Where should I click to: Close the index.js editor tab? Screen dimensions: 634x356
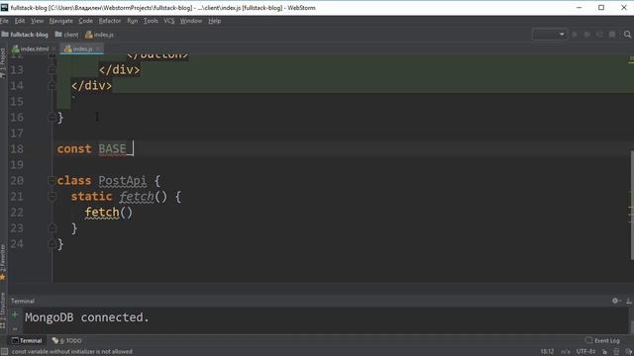(98, 48)
